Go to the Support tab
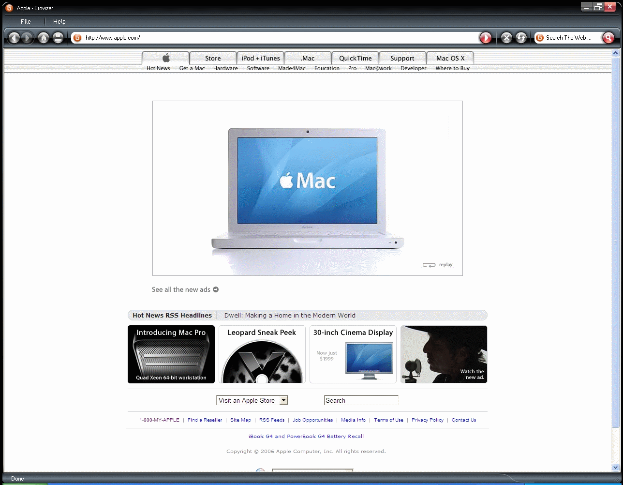Screen dimensions: 623x485 (402, 58)
